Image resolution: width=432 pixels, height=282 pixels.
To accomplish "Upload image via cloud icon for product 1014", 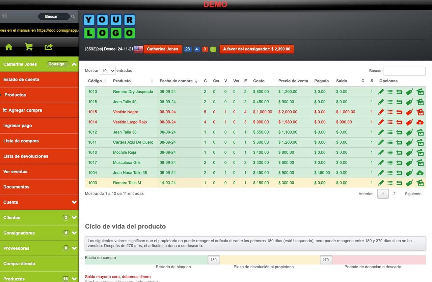I will 420,122.
